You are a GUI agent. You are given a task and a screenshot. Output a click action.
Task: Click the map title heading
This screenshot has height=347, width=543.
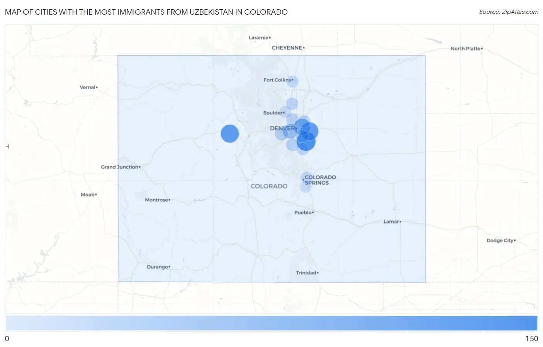[x=146, y=12]
